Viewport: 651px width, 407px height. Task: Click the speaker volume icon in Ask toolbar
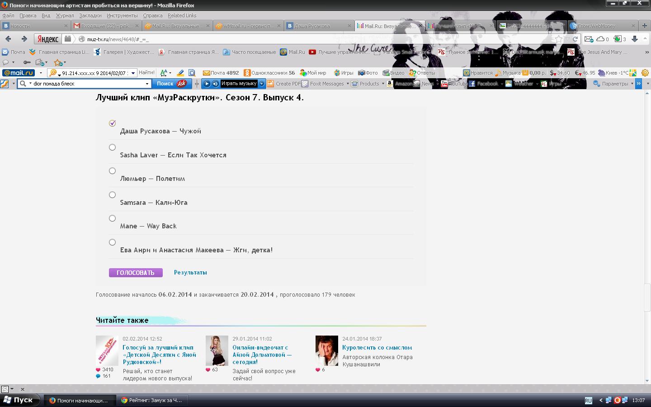tap(216, 84)
